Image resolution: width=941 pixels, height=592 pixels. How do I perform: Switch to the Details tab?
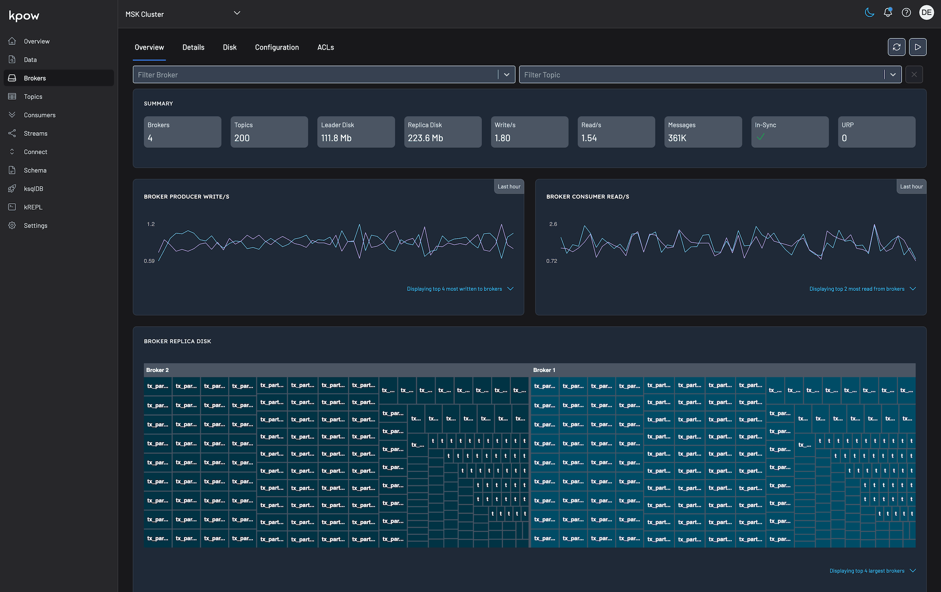193,47
